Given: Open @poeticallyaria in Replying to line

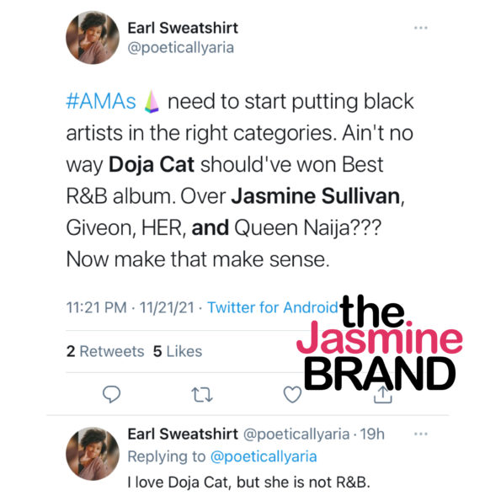Looking at the screenshot, I should tap(264, 456).
